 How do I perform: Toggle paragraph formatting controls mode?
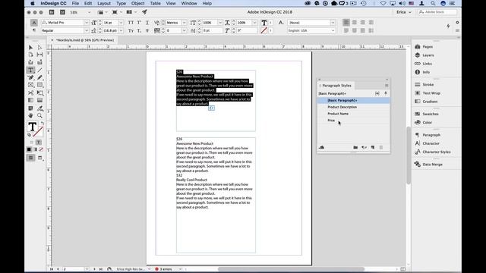point(34,30)
